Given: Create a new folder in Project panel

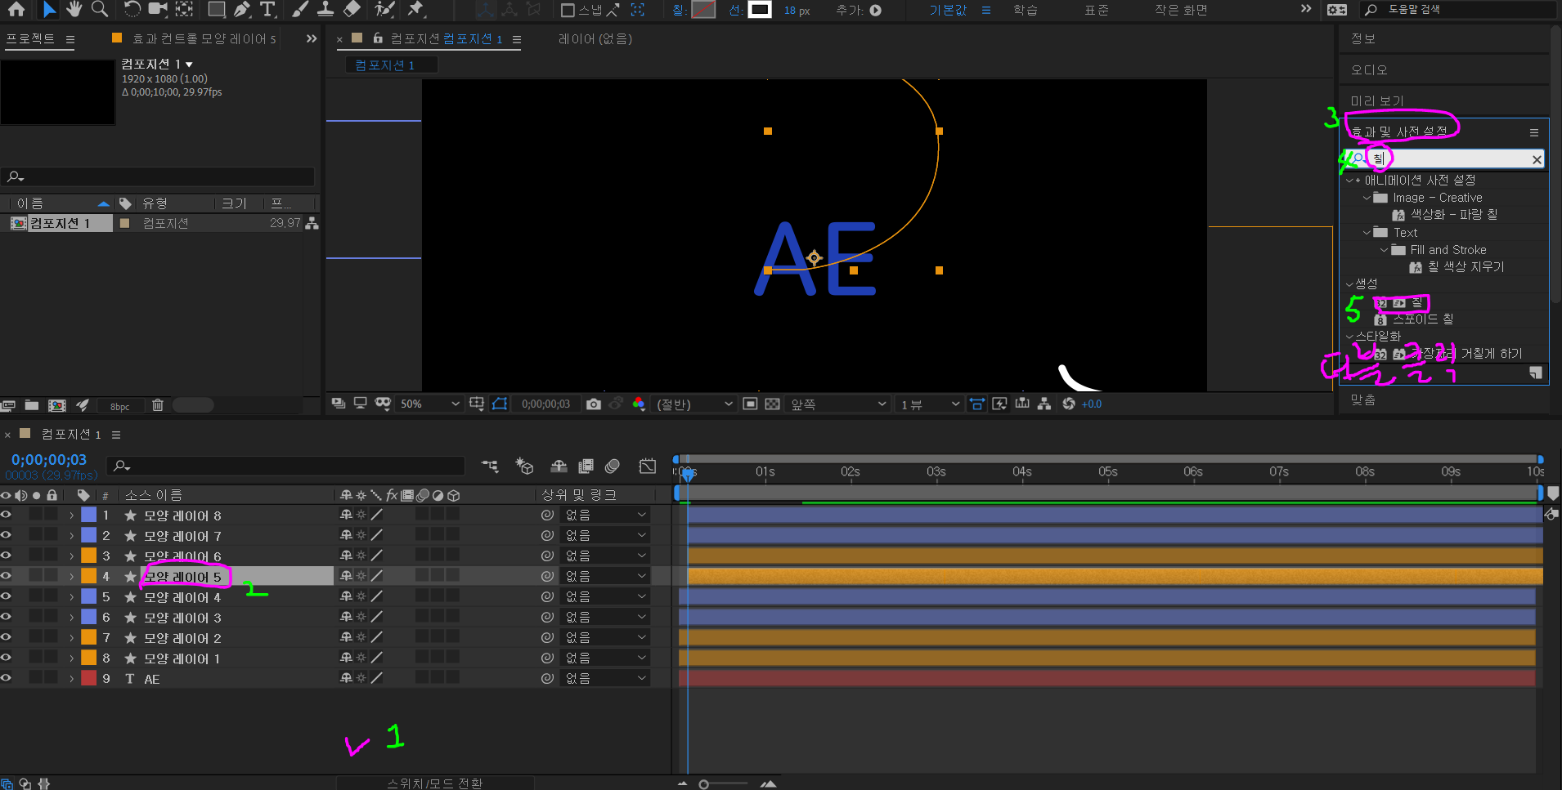Looking at the screenshot, I should 32,405.
